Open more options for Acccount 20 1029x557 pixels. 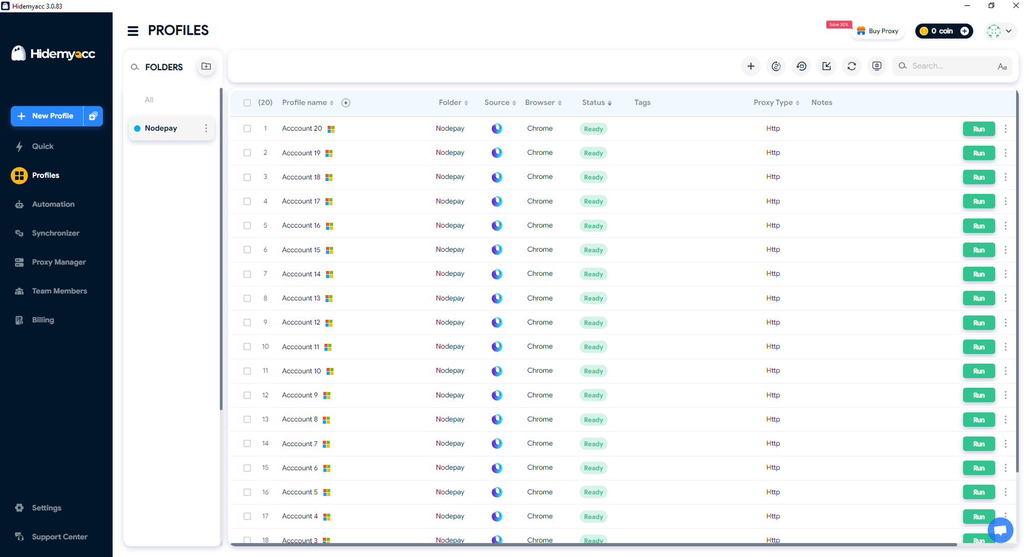(1005, 129)
